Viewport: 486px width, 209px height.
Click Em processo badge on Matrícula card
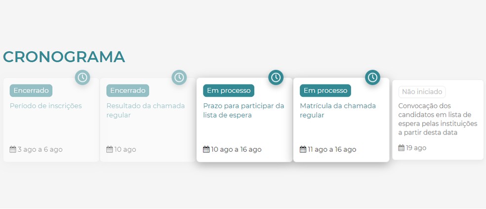(x=325, y=90)
